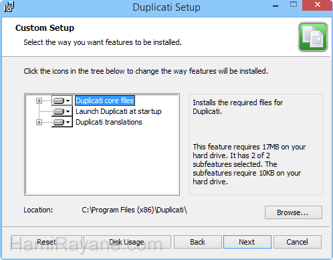Screen dimensions: 333x260
Task: Close the Duplicati Setup window
Action: pos(318,5)
